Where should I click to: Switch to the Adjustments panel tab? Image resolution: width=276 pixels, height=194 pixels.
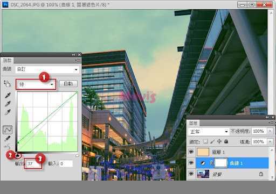(7, 60)
